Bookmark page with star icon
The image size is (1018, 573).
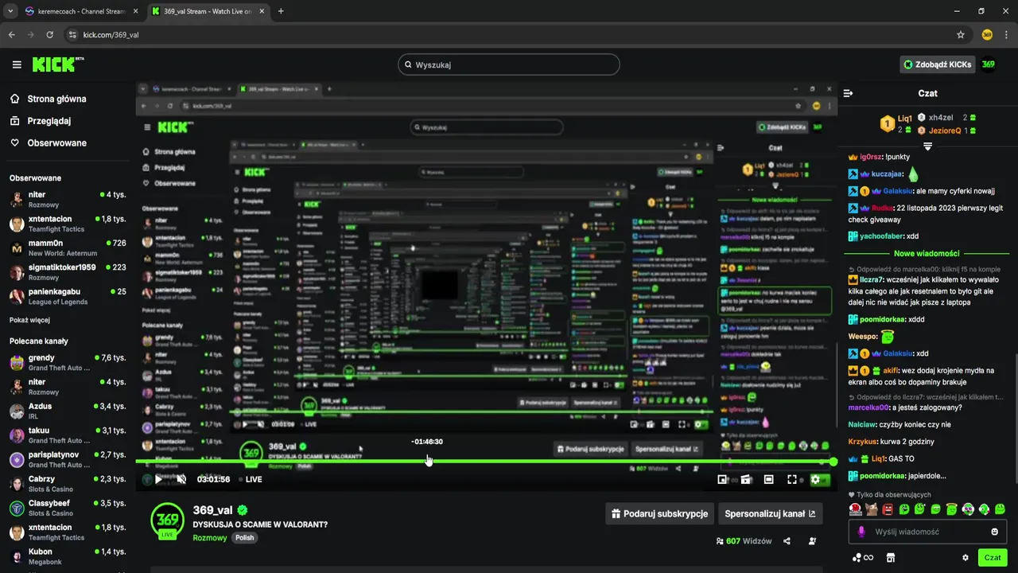click(x=961, y=35)
